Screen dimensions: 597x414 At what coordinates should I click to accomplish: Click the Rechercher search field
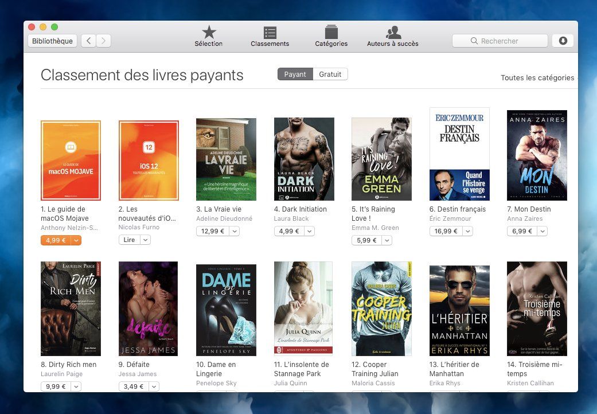500,41
